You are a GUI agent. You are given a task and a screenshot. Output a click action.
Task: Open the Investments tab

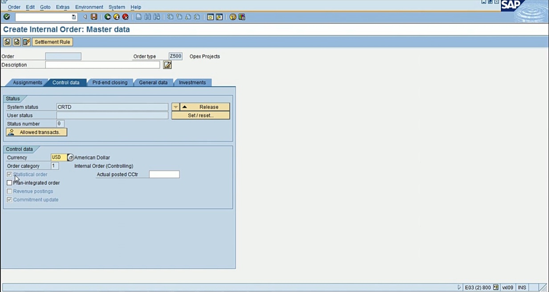click(192, 82)
